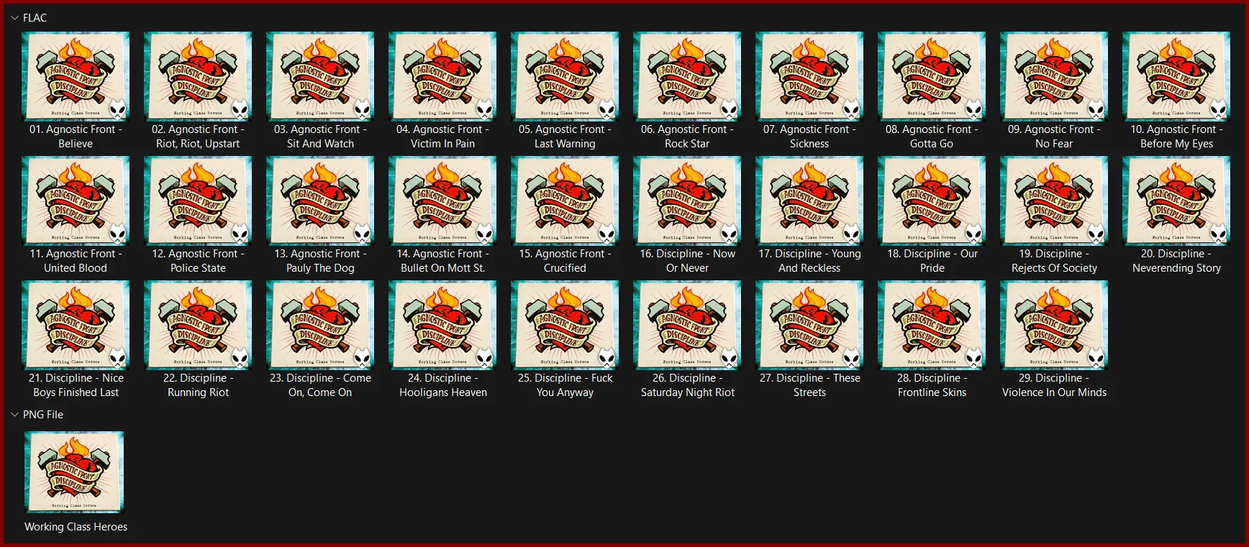Click file name "01. Agnostic Front - Believe"

click(76, 137)
